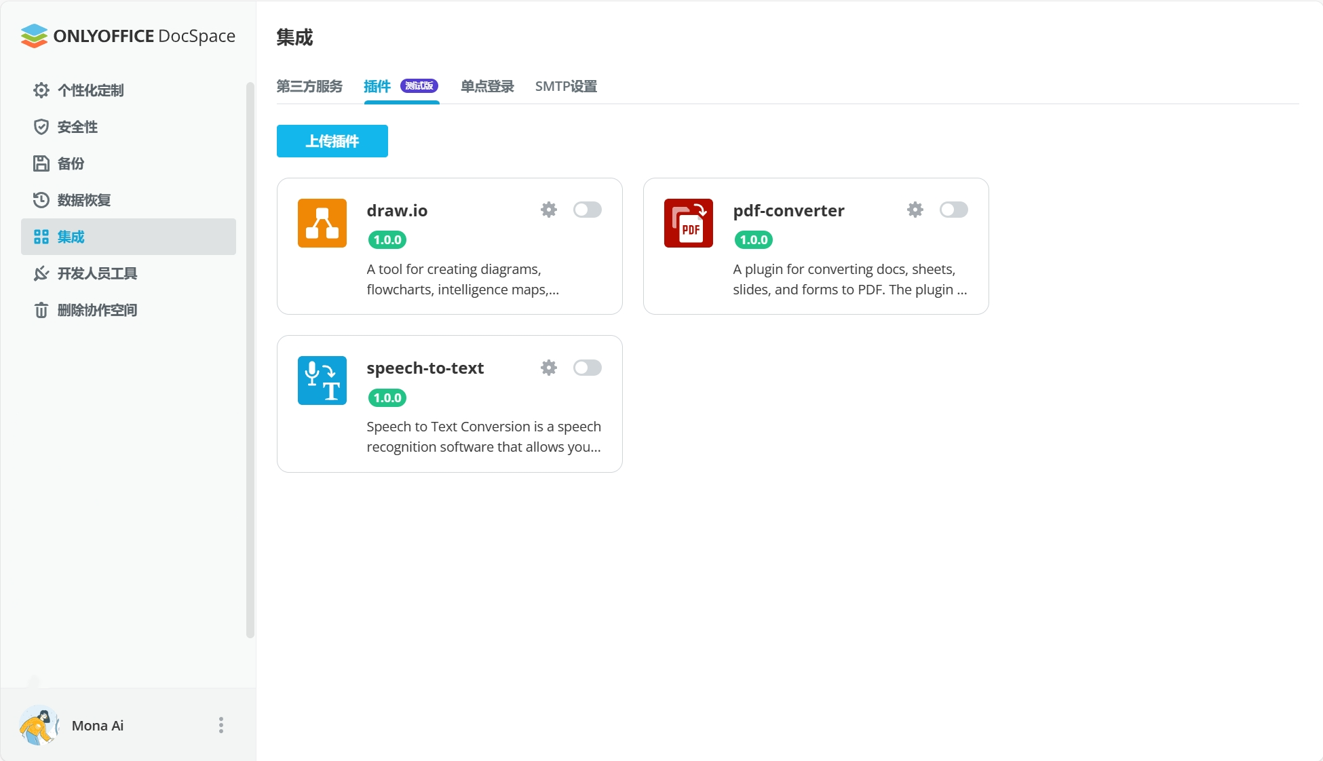Viewport: 1323px width, 761px height.
Task: Click the 集成 page heading
Action: [x=294, y=37]
